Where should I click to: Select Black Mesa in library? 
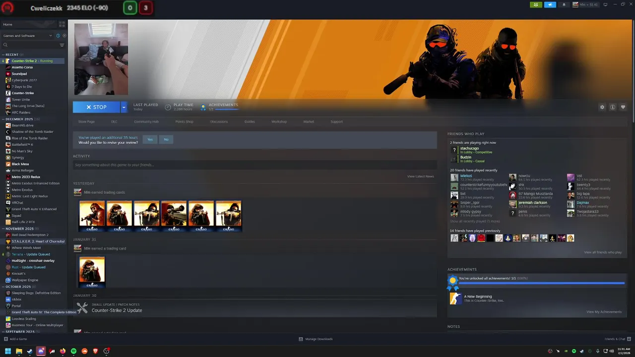click(x=20, y=164)
